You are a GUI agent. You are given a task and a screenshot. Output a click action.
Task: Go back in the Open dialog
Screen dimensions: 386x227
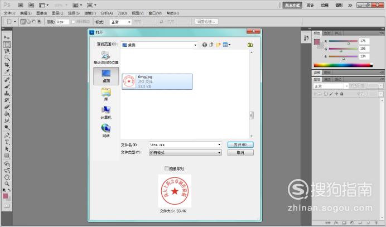click(x=205, y=45)
